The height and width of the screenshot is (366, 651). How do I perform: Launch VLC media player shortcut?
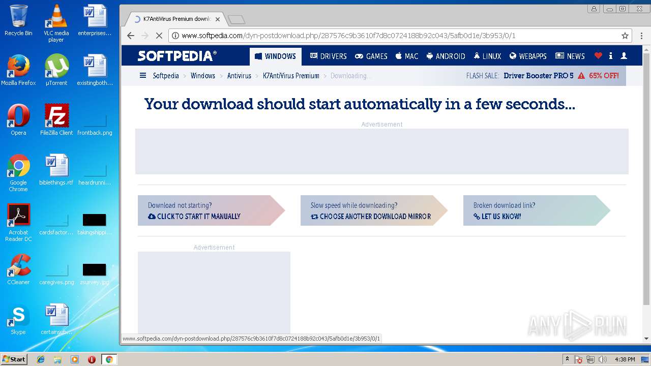click(x=56, y=23)
